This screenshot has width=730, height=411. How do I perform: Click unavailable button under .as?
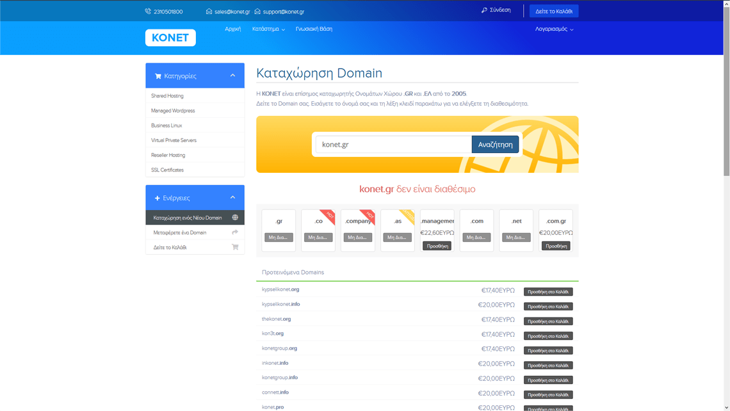[x=397, y=238]
